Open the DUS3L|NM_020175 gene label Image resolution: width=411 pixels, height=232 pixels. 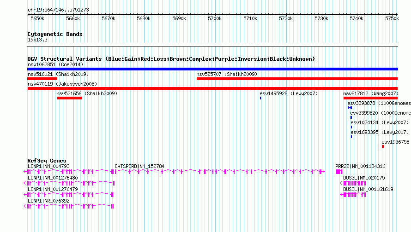(x=364, y=178)
